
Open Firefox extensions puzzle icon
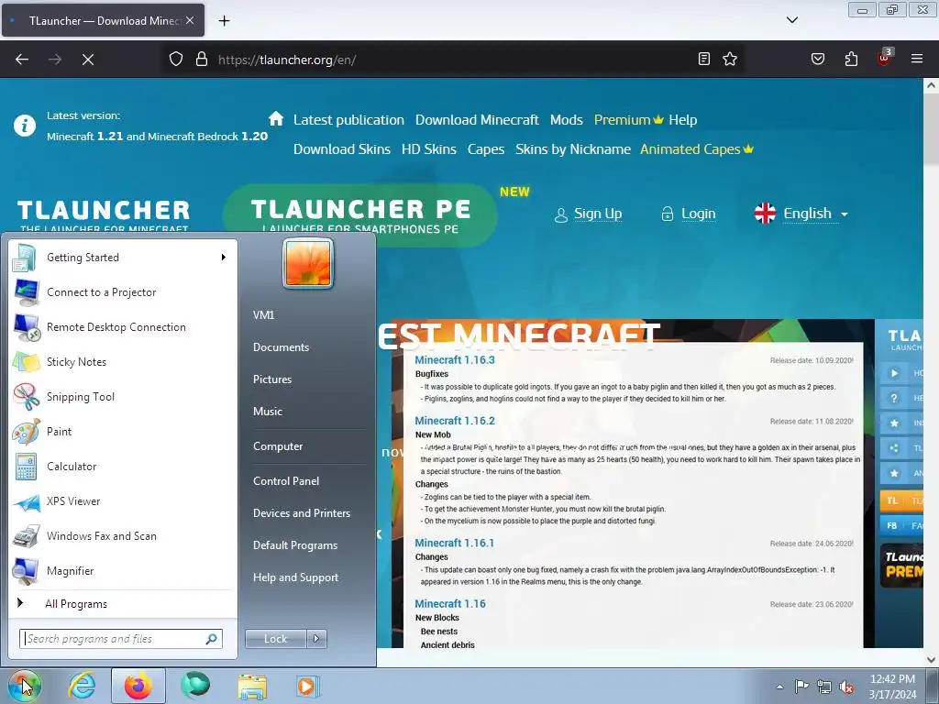click(x=851, y=59)
